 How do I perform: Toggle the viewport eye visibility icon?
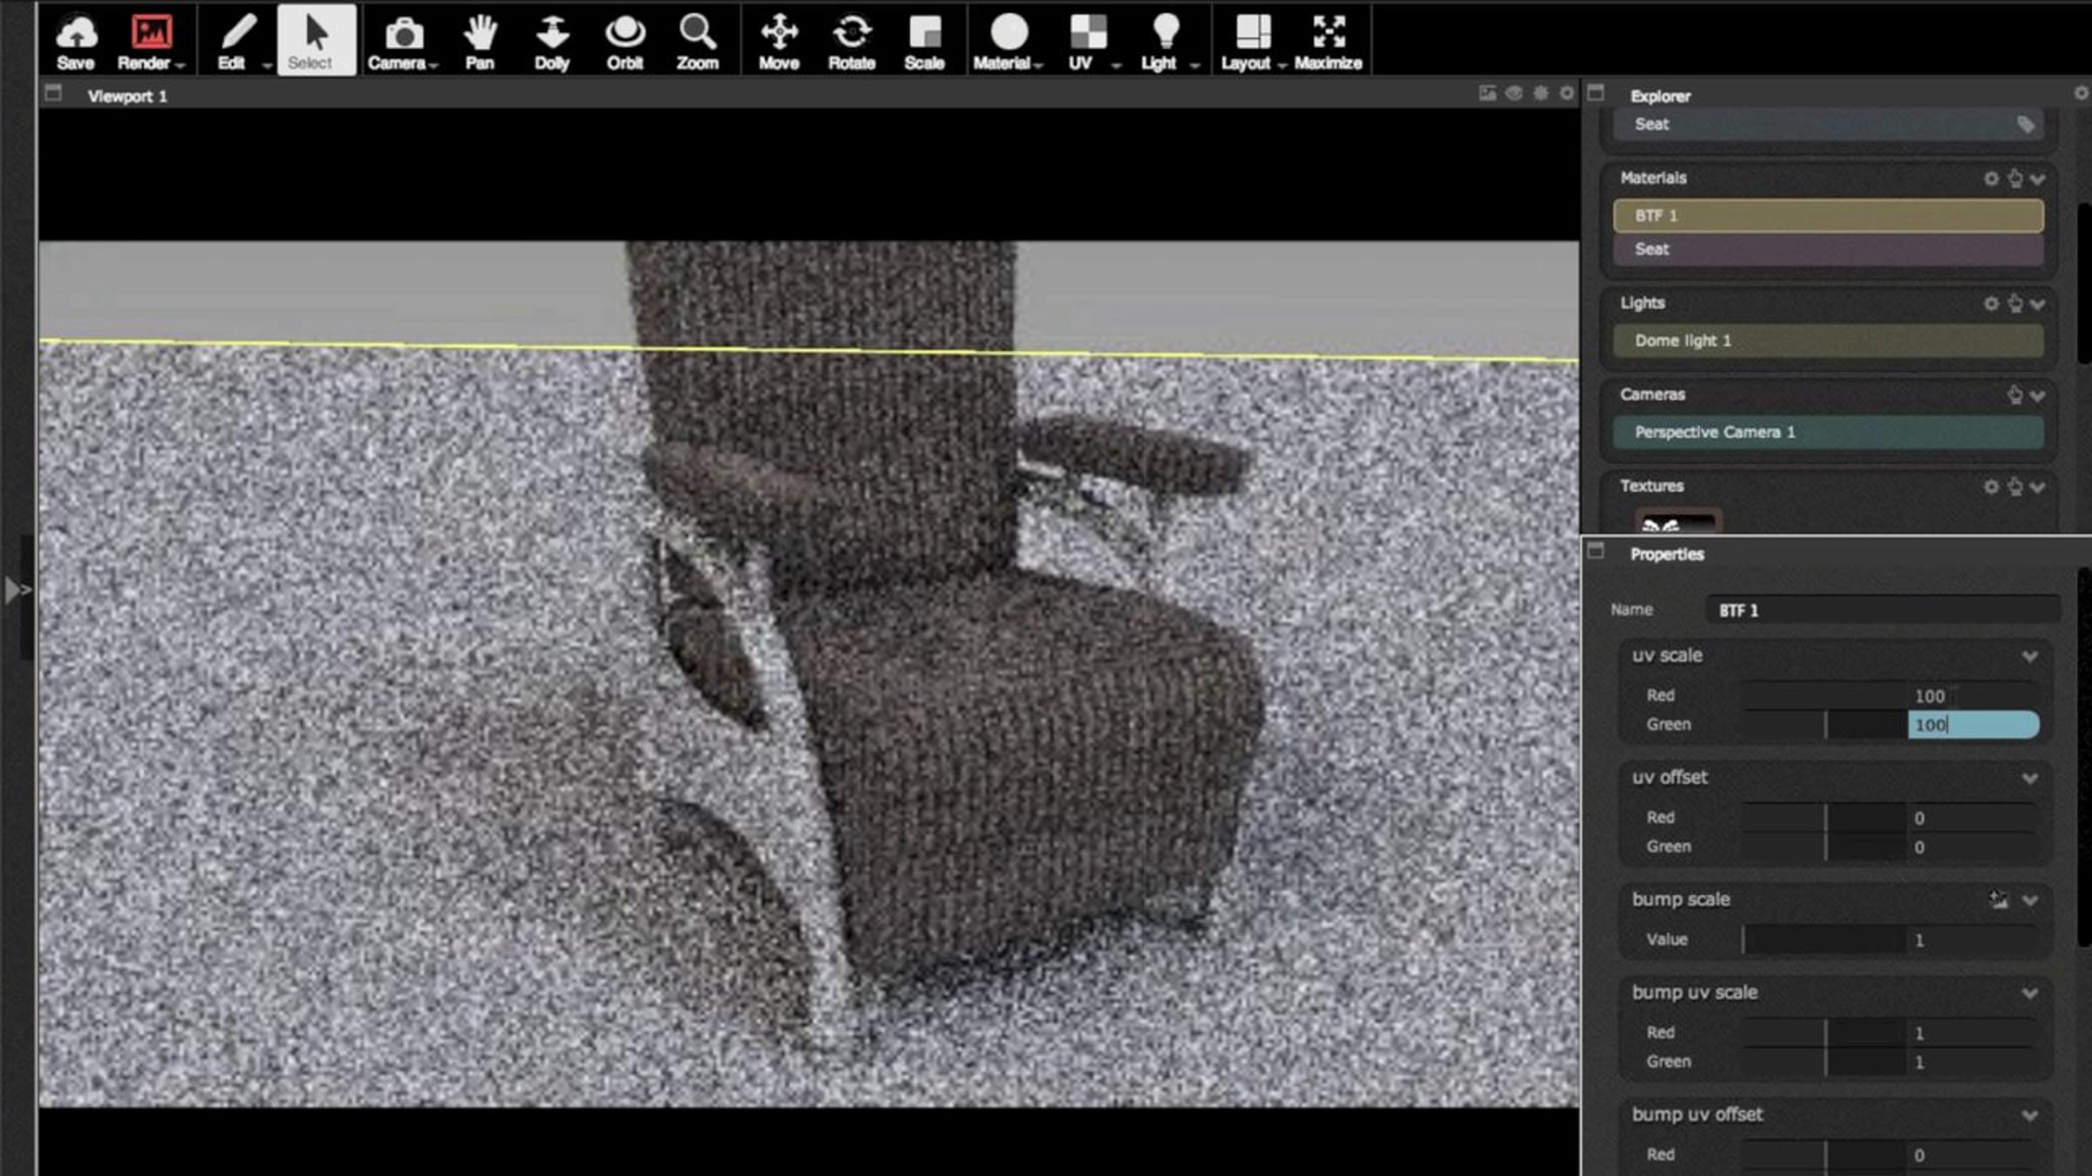click(x=1514, y=93)
